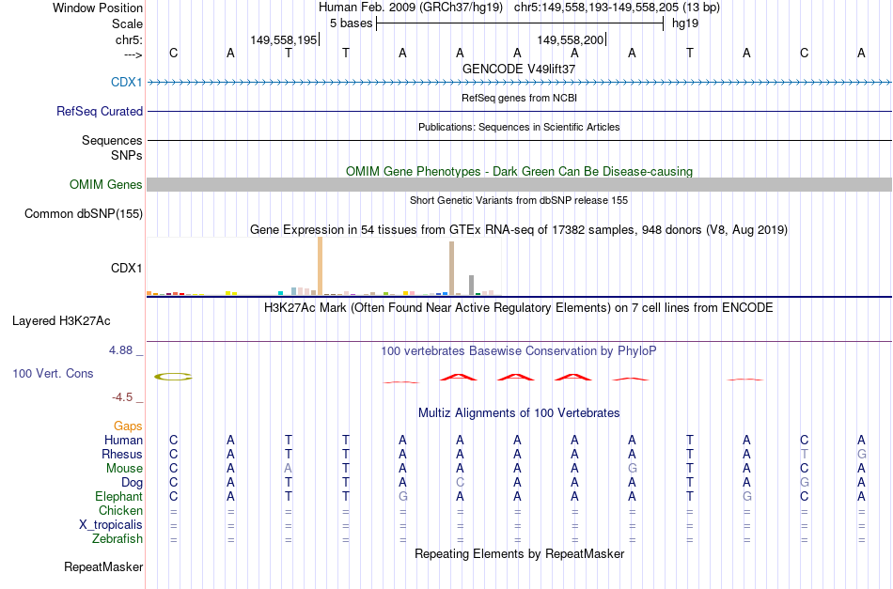
Task: Select the Layered H3K27Ac track label
Action: (x=61, y=321)
